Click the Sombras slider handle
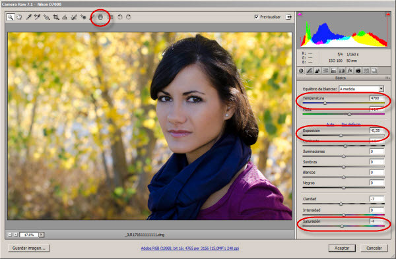Image resolution: width=396 pixels, height=259 pixels. 343,167
